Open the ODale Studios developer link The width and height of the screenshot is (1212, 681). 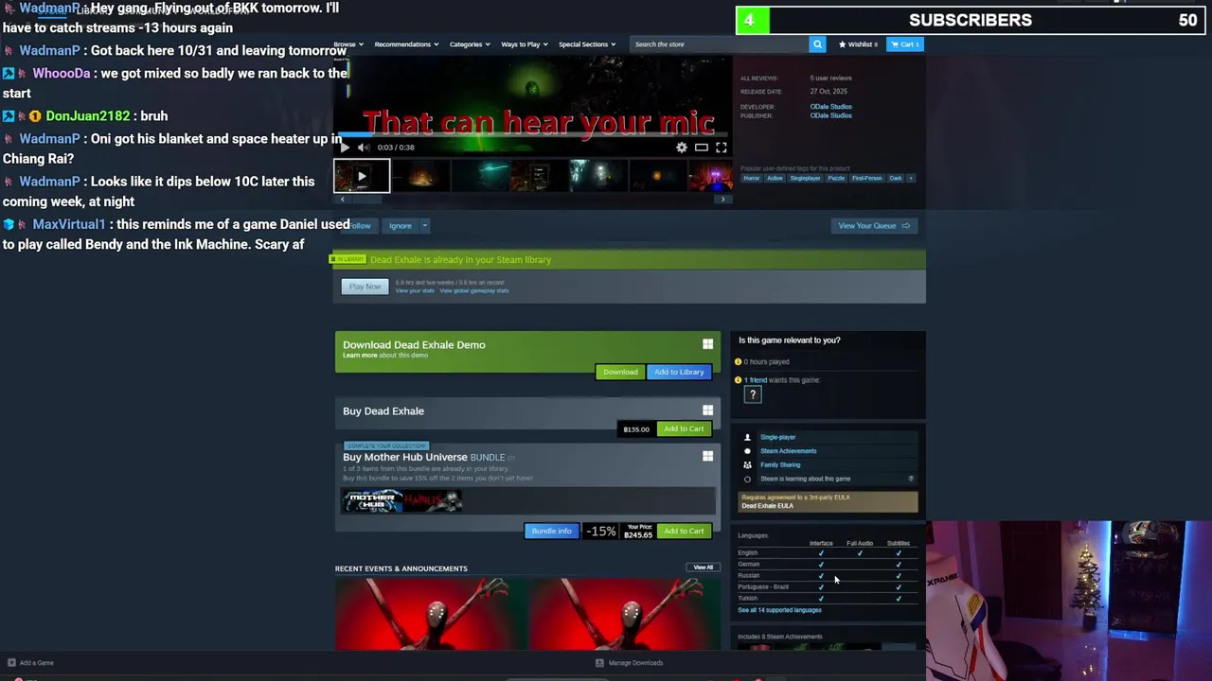[830, 107]
